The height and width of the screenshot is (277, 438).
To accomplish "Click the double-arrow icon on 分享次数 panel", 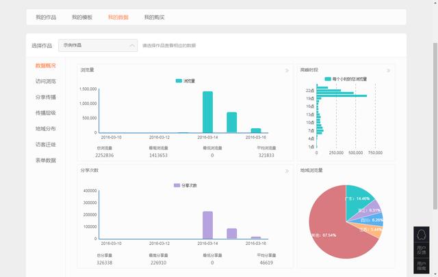I will click(x=287, y=171).
